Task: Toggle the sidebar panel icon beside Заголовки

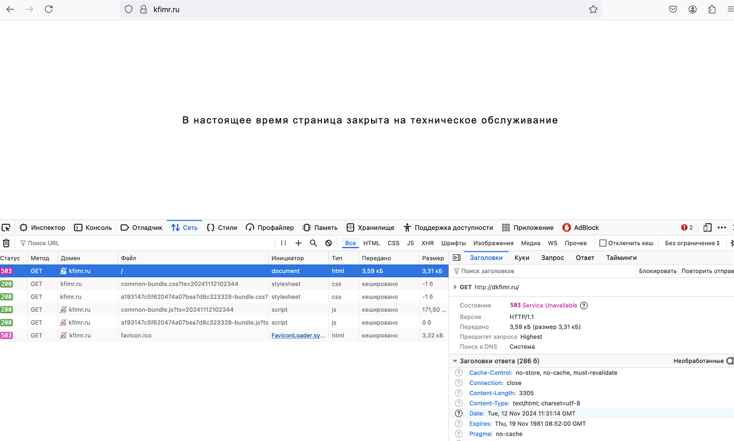Action: [x=457, y=258]
